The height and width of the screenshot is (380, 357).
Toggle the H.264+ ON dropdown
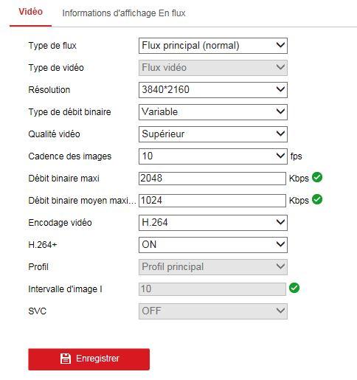[213, 245]
